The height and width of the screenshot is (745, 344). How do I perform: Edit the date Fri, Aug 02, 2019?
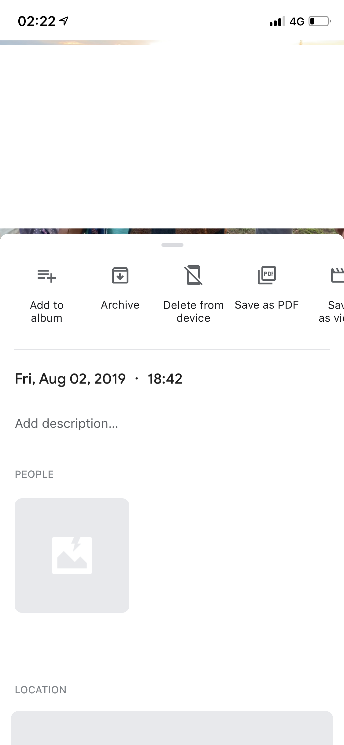[x=70, y=379]
